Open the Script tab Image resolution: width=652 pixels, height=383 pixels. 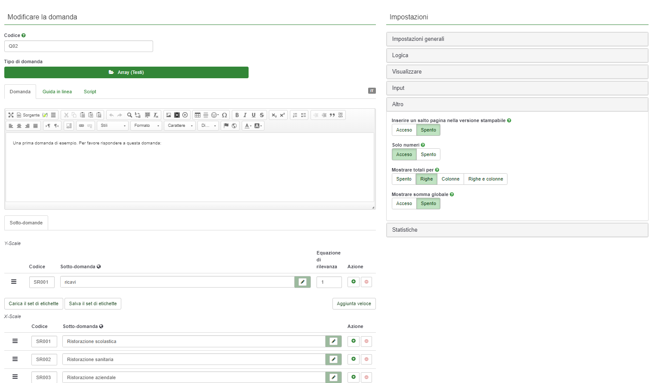tap(90, 92)
